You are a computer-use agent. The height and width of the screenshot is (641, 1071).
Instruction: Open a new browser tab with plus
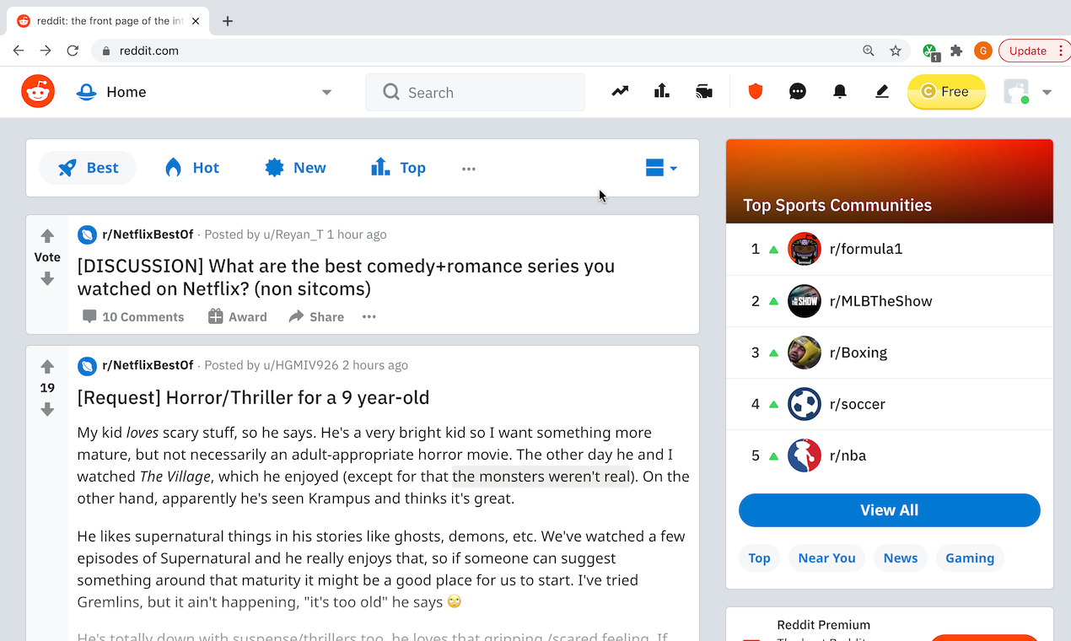228,21
